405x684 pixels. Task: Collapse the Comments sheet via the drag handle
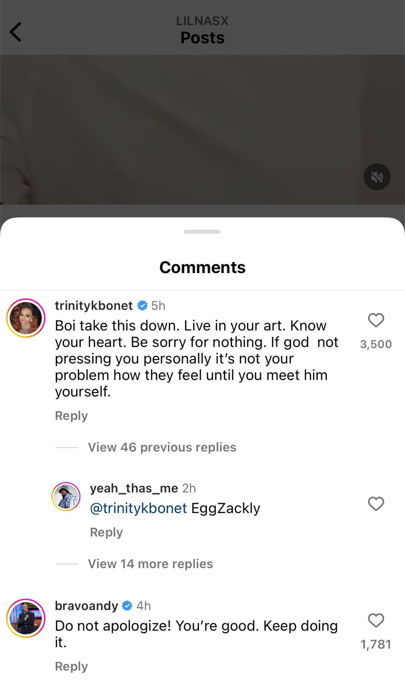tap(202, 232)
